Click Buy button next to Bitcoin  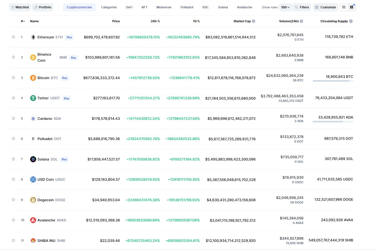65,78
